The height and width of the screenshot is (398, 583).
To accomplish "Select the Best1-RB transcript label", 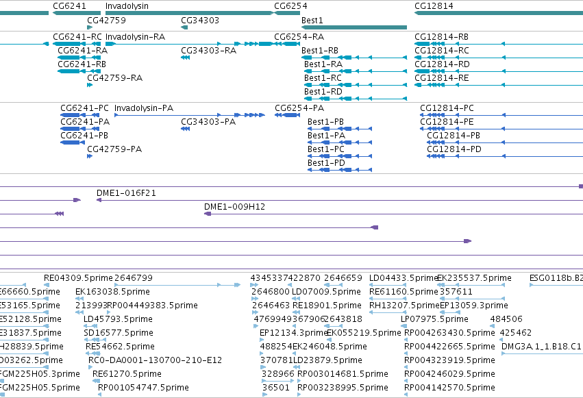I will tap(320, 50).
